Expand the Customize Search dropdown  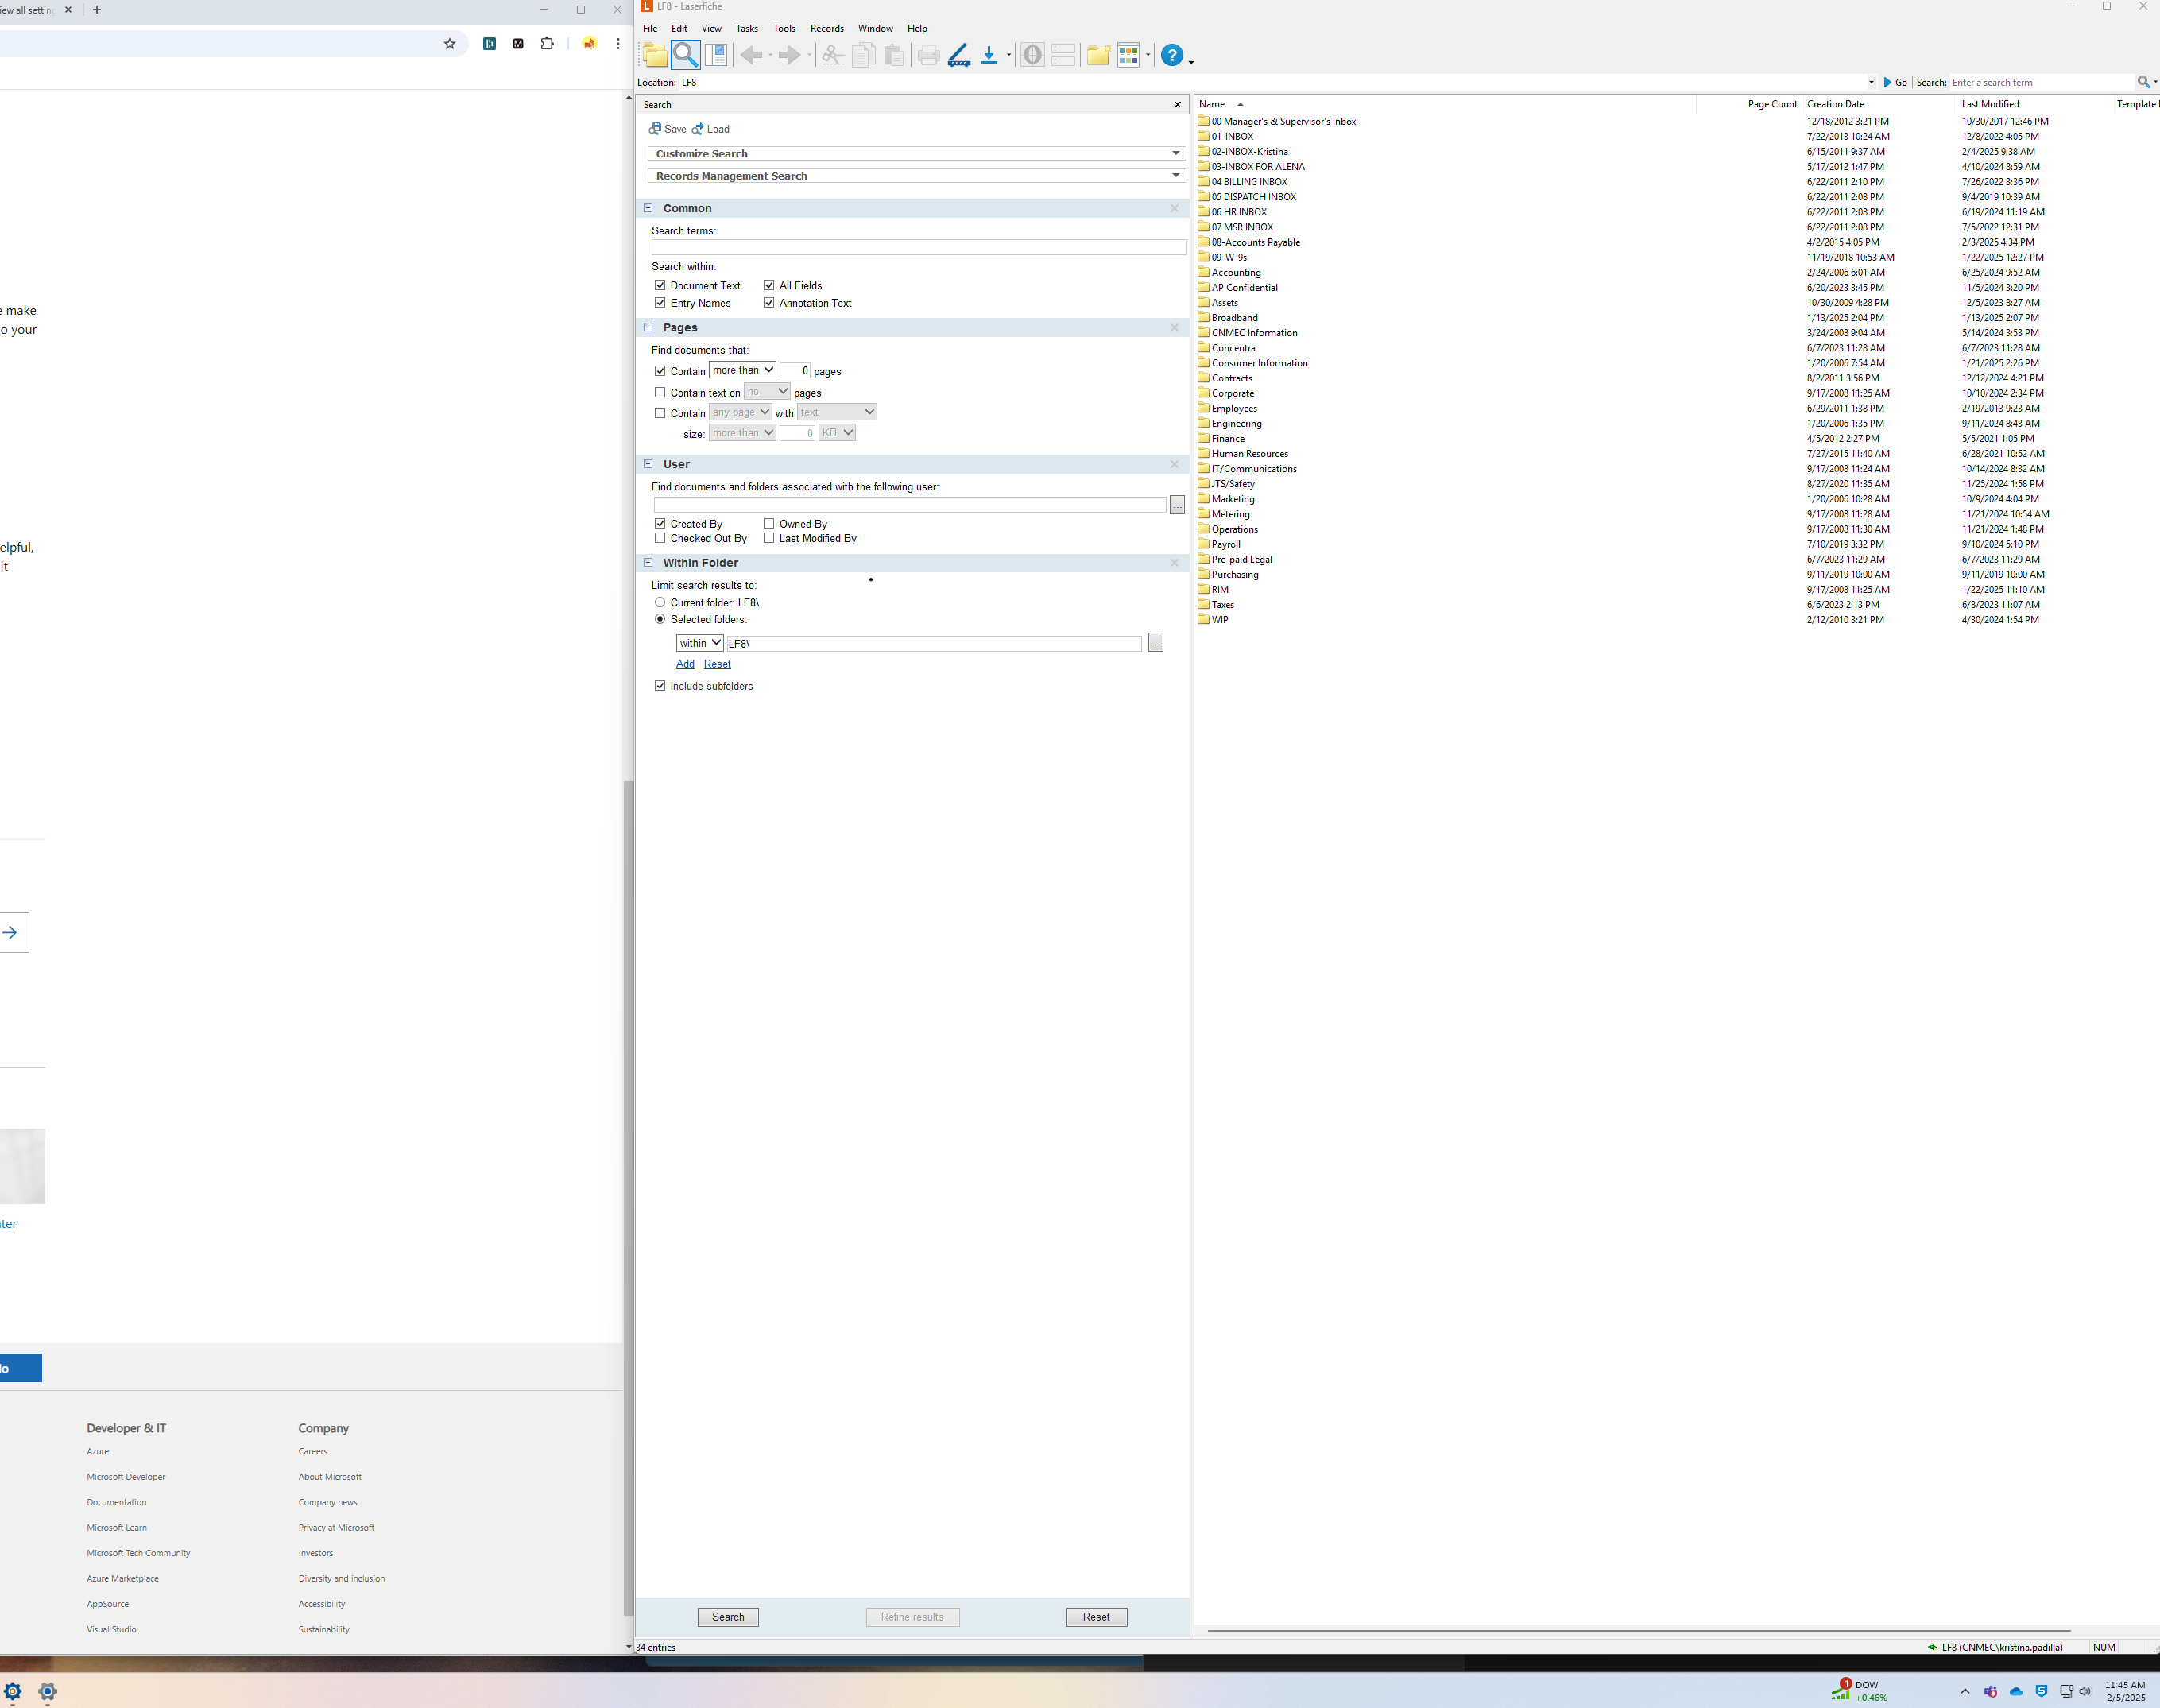coord(1176,154)
